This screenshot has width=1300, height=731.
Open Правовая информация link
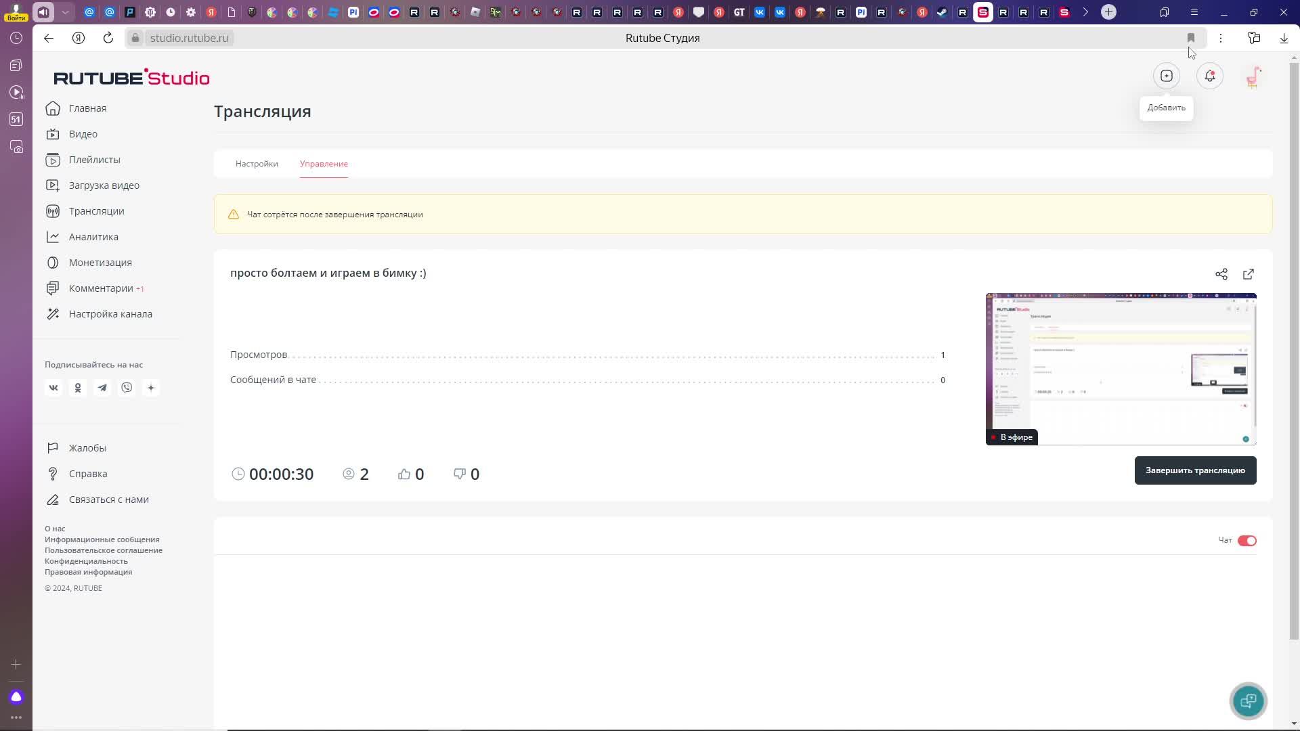pos(89,572)
